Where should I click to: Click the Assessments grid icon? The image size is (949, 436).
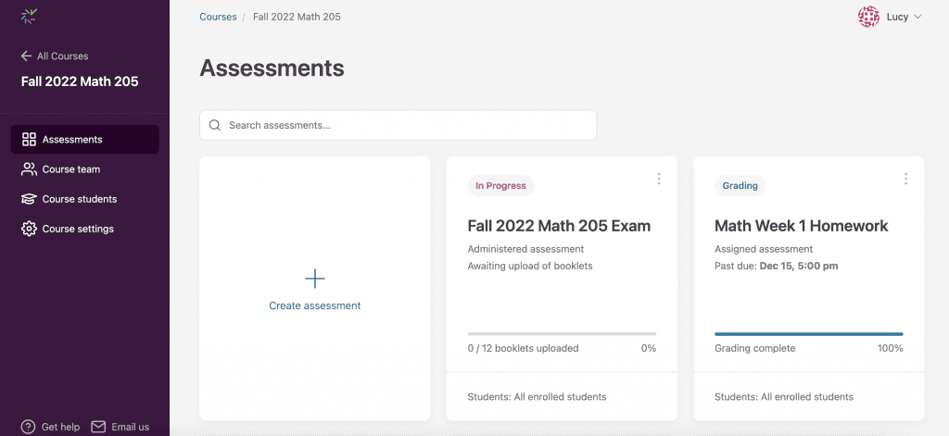pos(29,140)
